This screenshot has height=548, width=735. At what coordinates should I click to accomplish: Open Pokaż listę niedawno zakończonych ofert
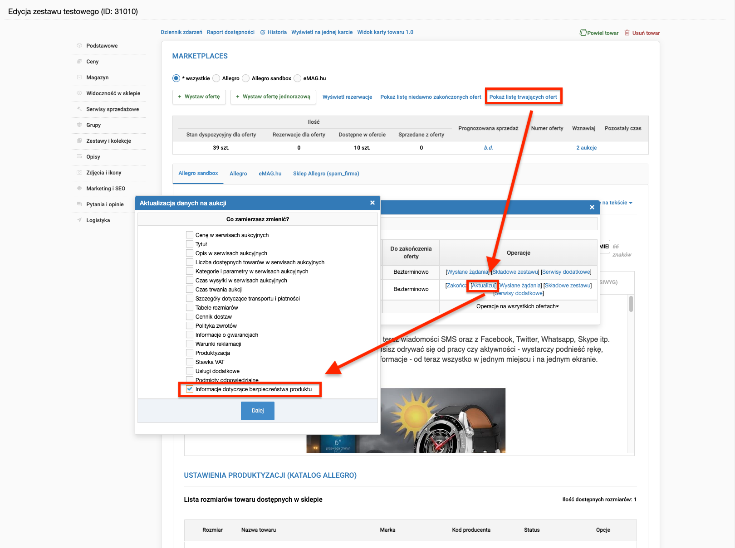point(431,97)
